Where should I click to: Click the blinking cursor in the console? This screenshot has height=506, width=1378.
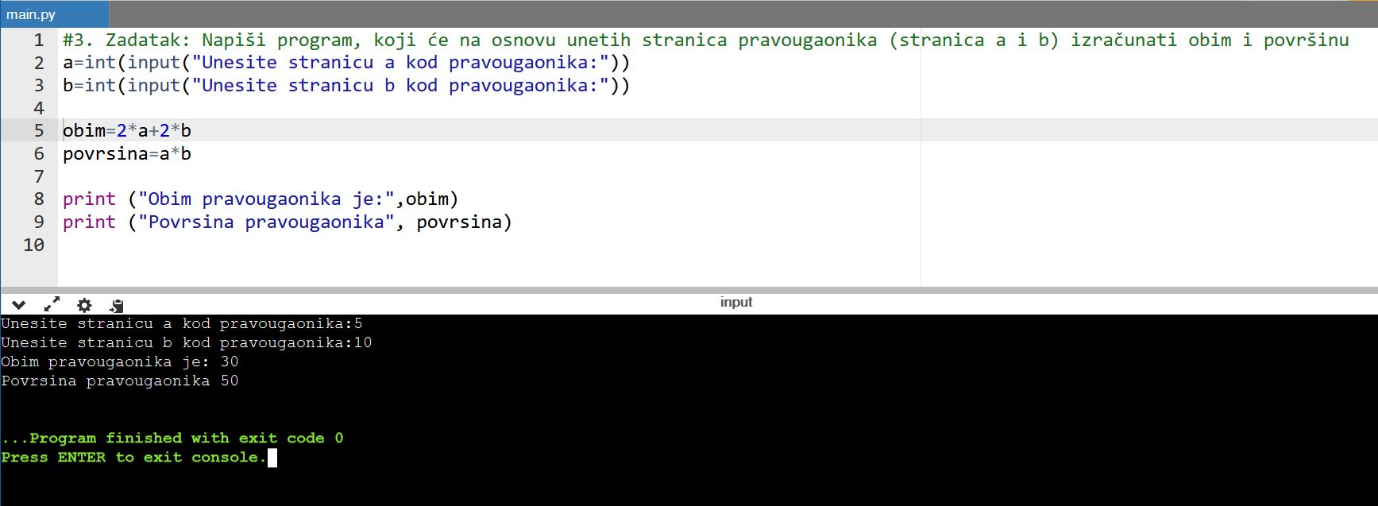273,458
